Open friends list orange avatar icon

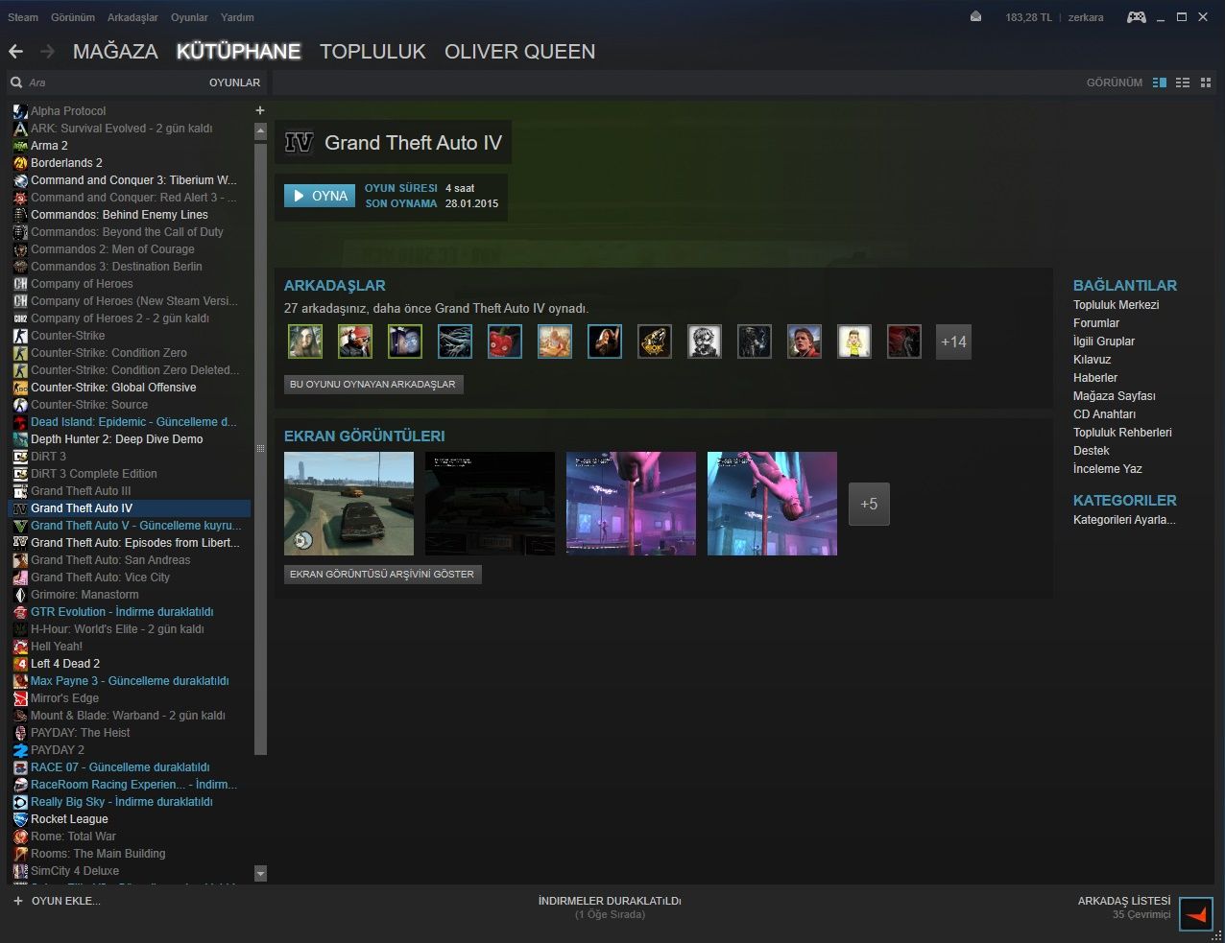point(1196,914)
